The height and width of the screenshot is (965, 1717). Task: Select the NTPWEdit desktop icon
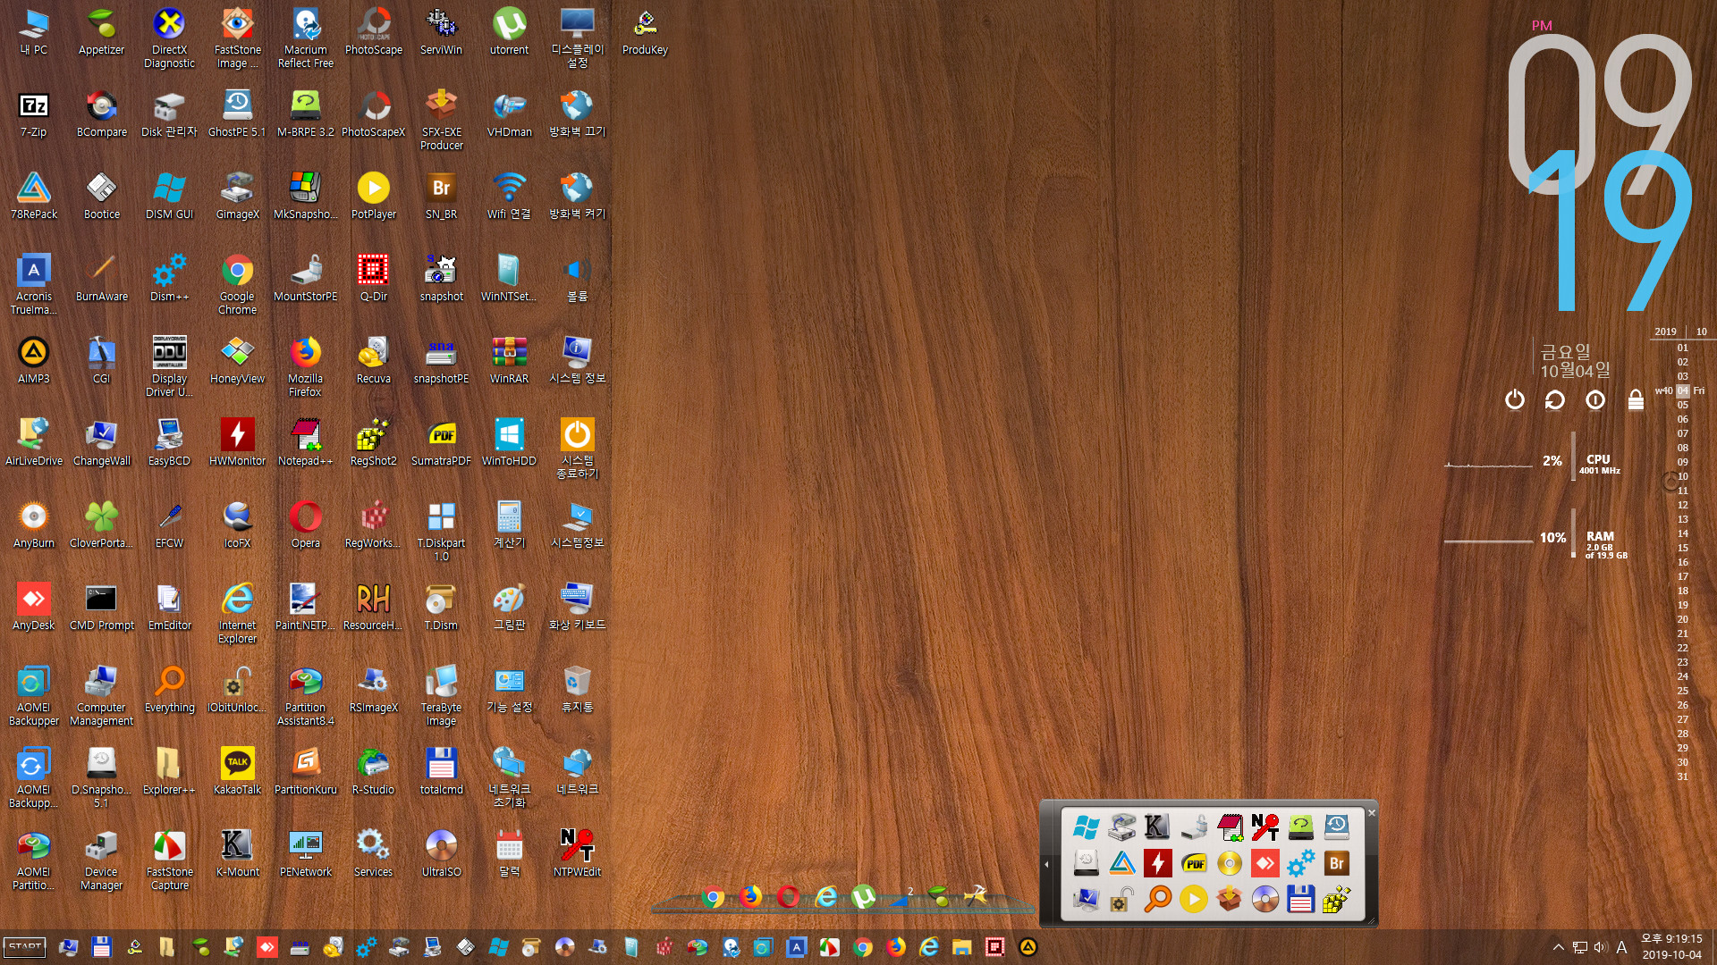click(x=577, y=854)
